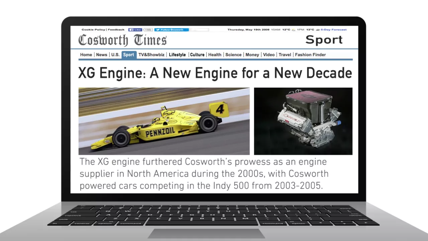Open the Feedback link

(x=116, y=30)
